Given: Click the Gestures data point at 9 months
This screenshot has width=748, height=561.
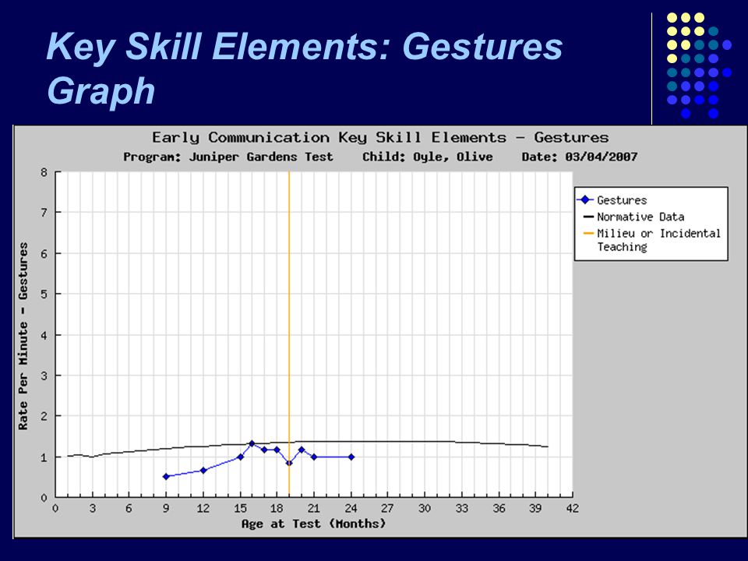Looking at the screenshot, I should (166, 477).
